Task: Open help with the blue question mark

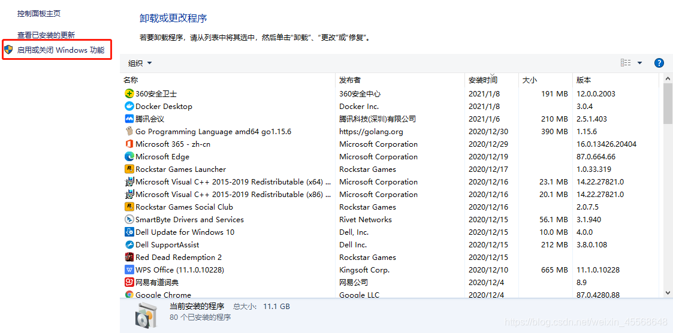Action: (x=659, y=63)
